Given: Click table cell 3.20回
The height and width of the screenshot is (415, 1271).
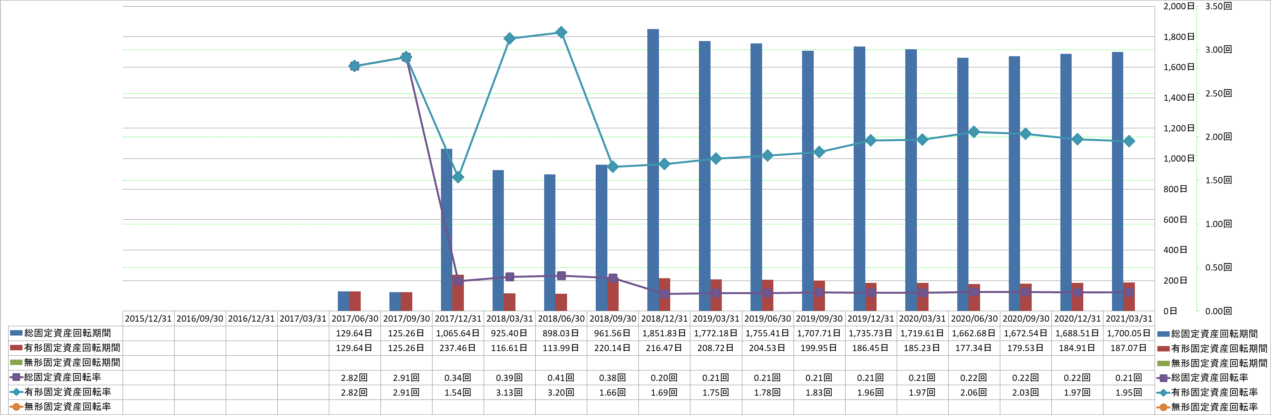Looking at the screenshot, I should click(561, 392).
